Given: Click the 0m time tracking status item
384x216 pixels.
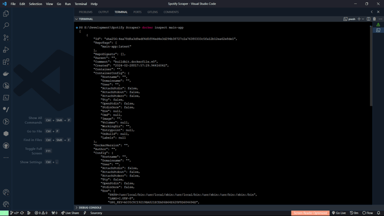Looking at the screenshot, I should pyautogui.click(x=354, y=213).
